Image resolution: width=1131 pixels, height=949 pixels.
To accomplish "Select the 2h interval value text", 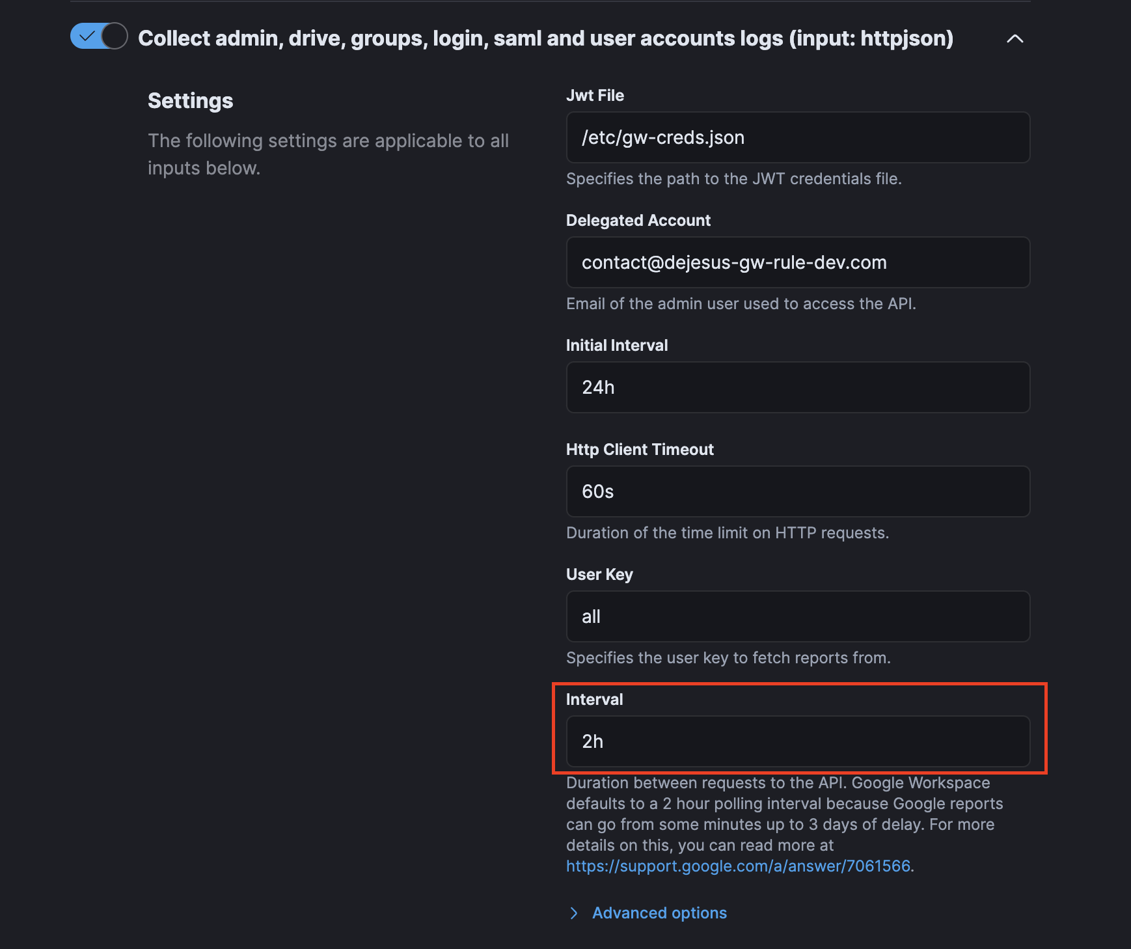I will [593, 741].
